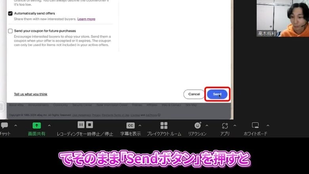Click the 画面共有 label
This screenshot has height=174, width=309.
[37, 134]
